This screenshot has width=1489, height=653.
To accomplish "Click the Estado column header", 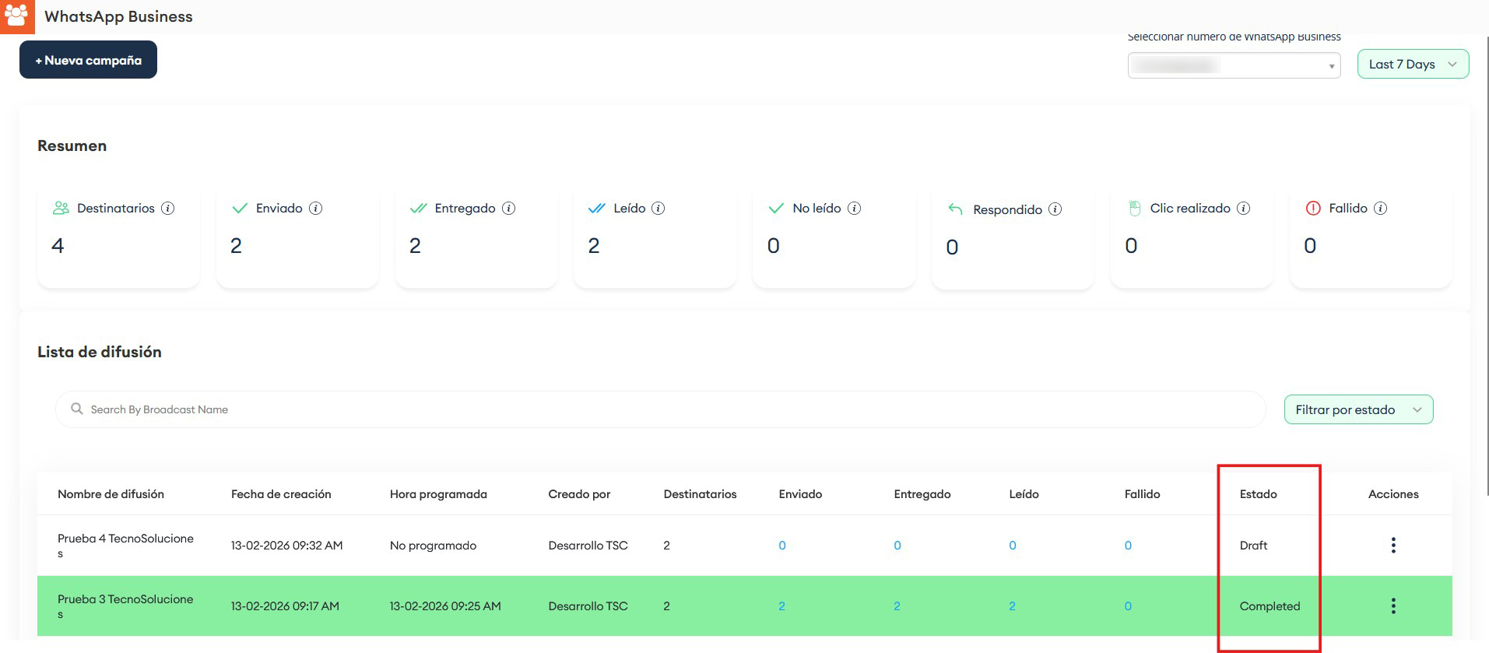I will click(x=1258, y=494).
